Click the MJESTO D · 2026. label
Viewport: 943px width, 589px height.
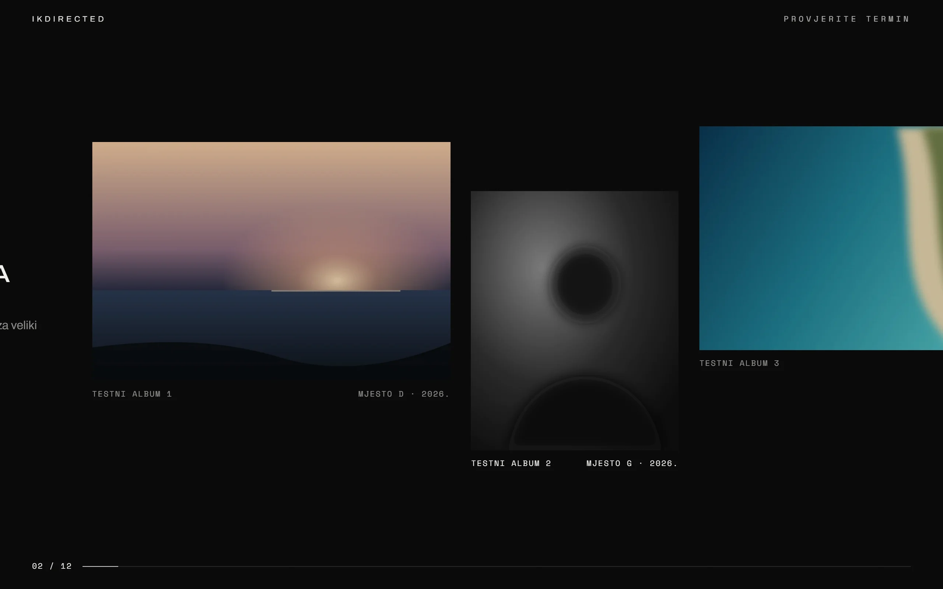point(404,394)
